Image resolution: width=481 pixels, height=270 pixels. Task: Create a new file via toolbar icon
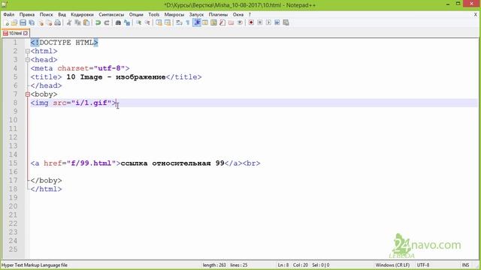pos(6,22)
